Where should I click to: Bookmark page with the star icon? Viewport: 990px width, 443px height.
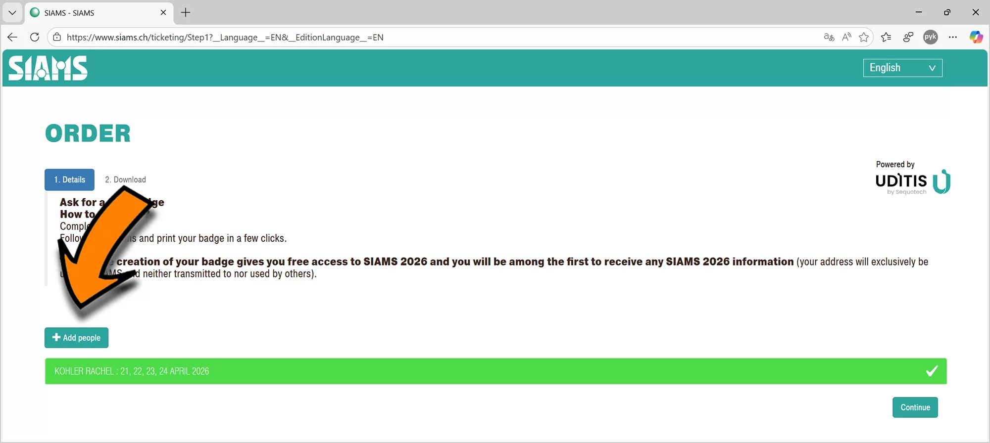[864, 37]
